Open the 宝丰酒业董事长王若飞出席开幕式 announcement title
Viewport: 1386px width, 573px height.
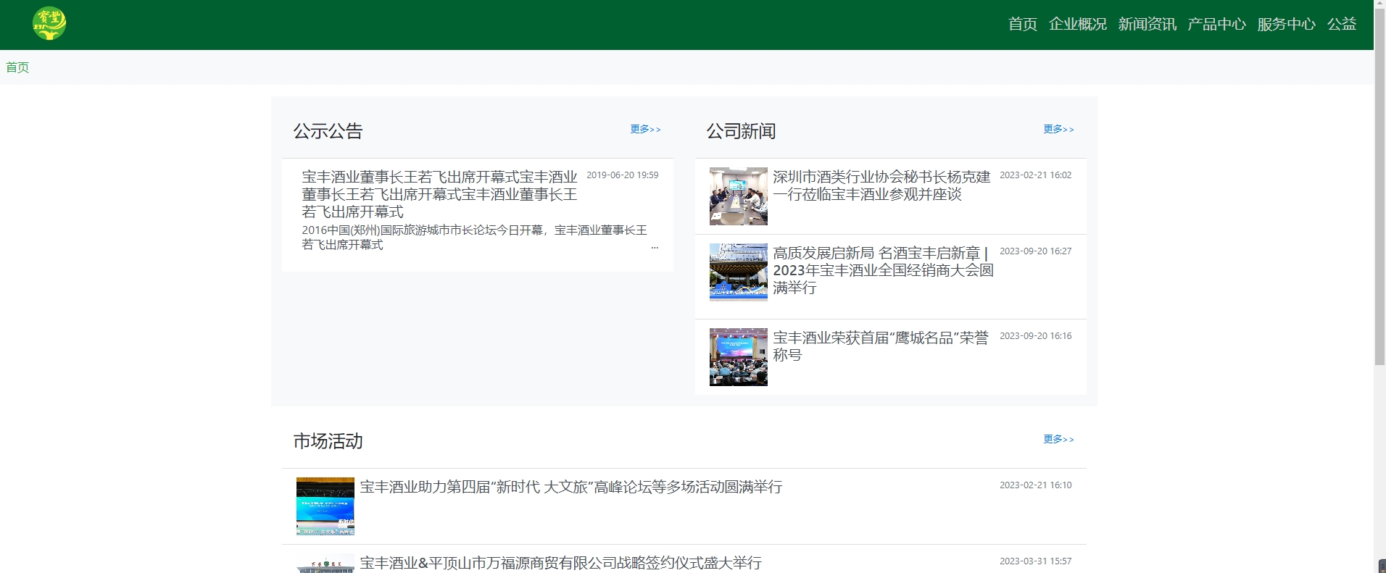pos(439,194)
